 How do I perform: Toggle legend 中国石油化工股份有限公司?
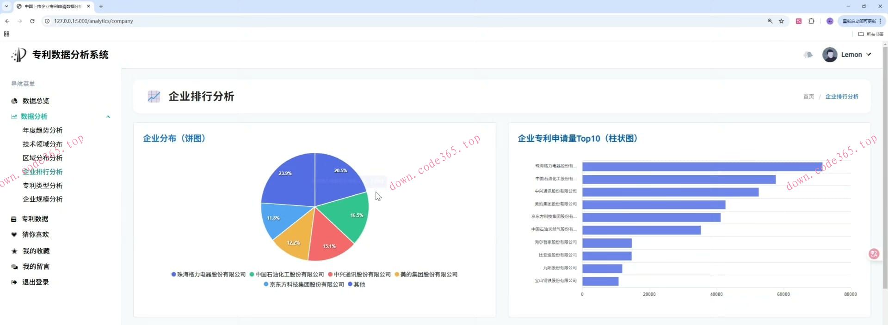(287, 274)
